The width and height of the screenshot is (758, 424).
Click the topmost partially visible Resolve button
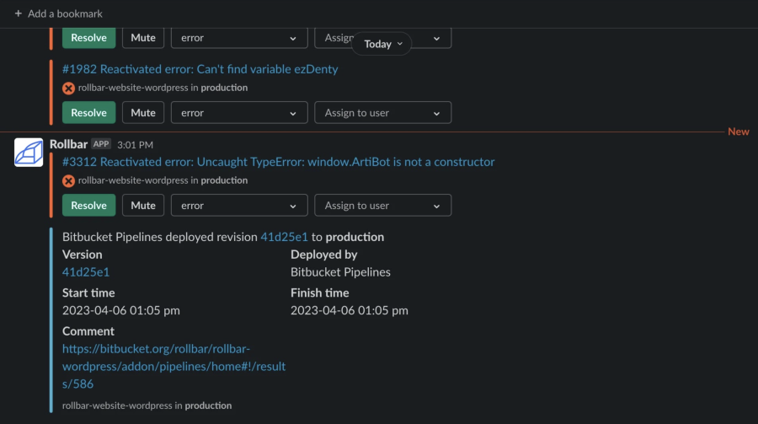click(89, 38)
